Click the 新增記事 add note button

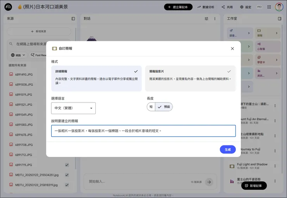click(x=254, y=186)
